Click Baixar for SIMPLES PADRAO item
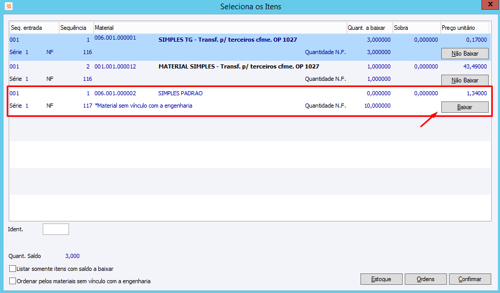 pyautogui.click(x=465, y=107)
